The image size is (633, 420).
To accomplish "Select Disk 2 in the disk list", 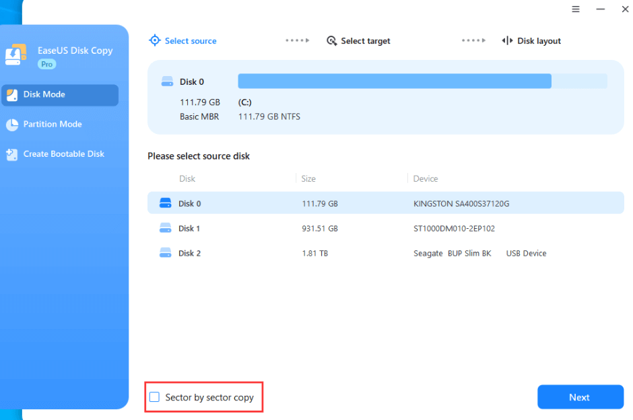I will tap(386, 253).
